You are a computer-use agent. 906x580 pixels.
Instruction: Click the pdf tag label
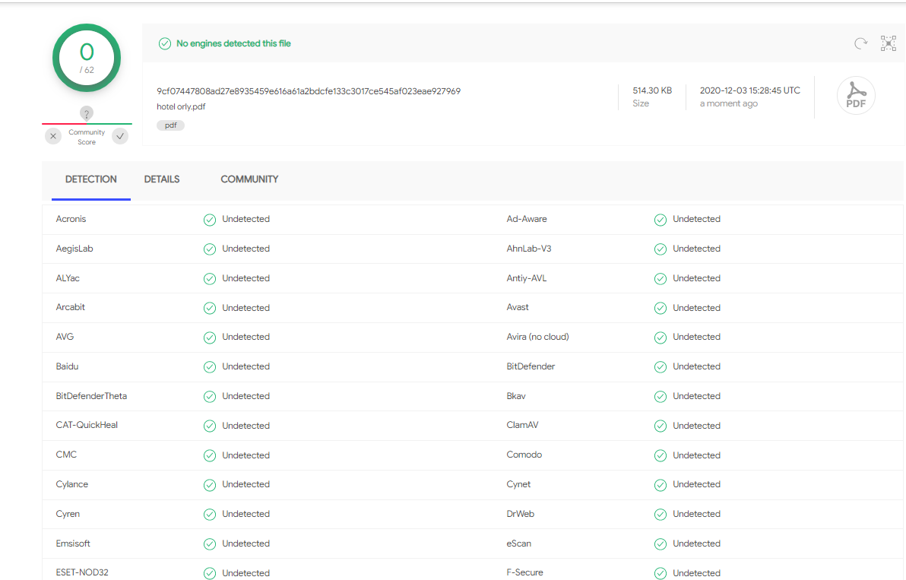(170, 125)
